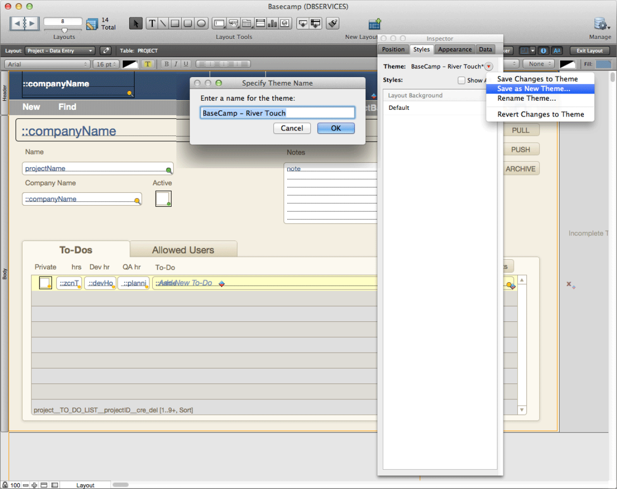Toggle the status toolbar icon at bottom
This screenshot has width=617, height=489.
[x=44, y=485]
